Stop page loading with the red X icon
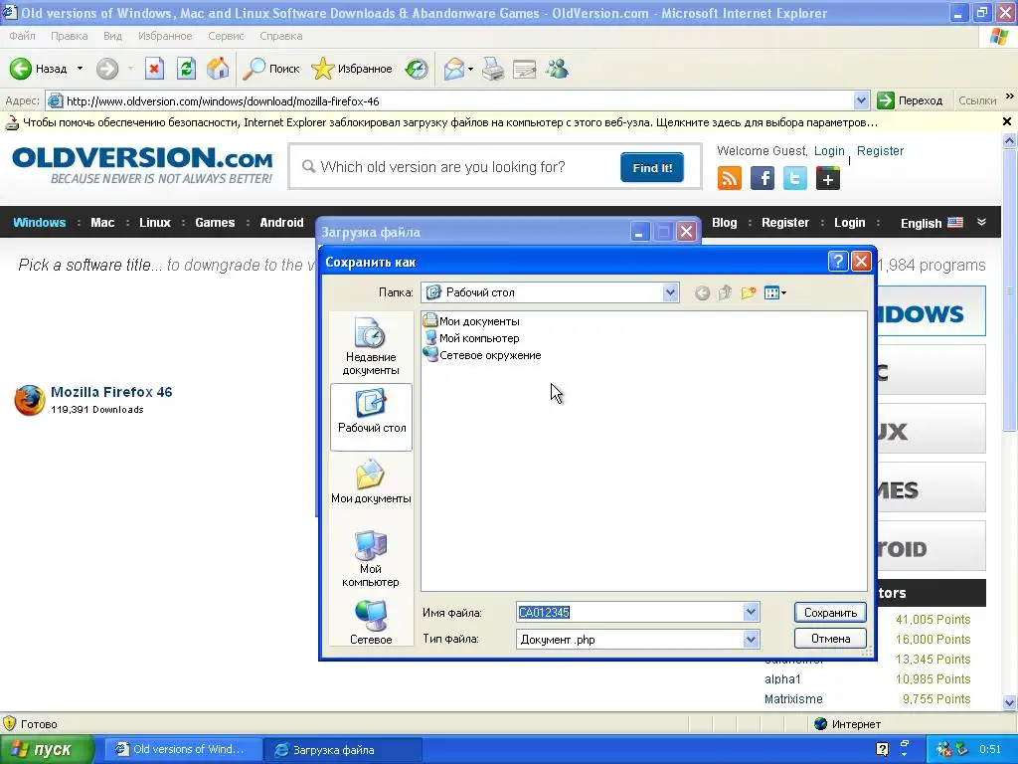This screenshot has width=1018, height=764. (x=154, y=69)
